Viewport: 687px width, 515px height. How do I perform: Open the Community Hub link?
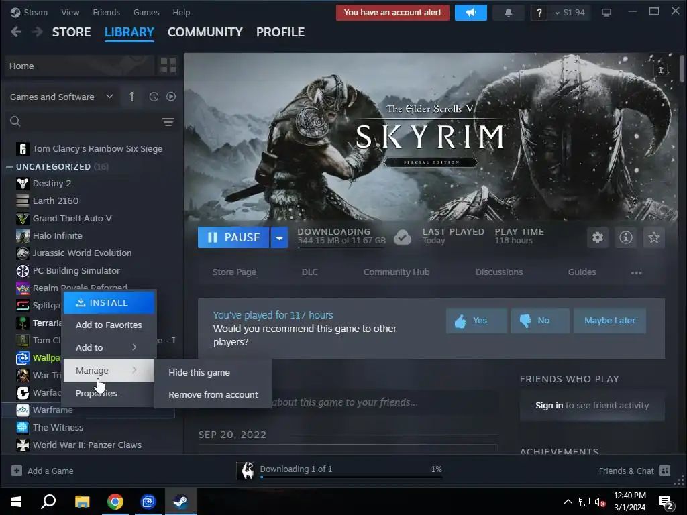[x=397, y=272]
